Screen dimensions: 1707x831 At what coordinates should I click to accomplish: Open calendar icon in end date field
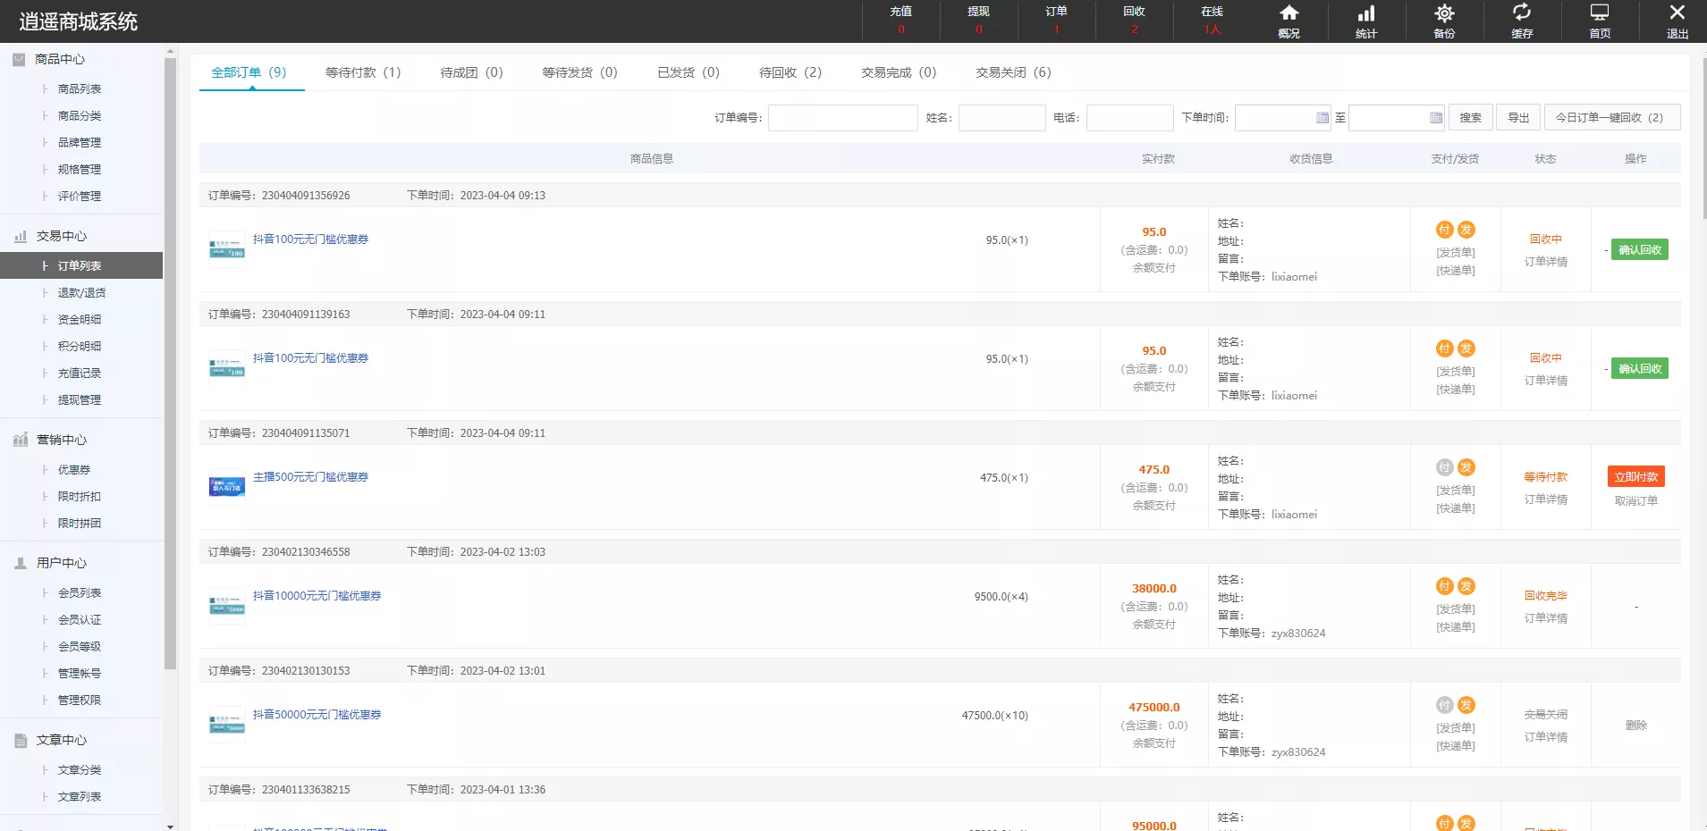pos(1436,118)
